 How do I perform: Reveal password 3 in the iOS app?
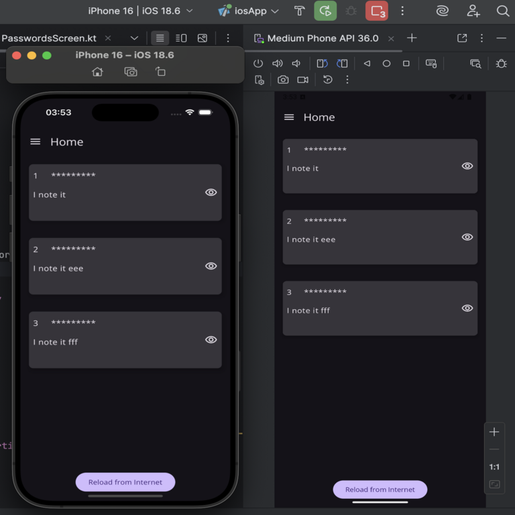211,339
